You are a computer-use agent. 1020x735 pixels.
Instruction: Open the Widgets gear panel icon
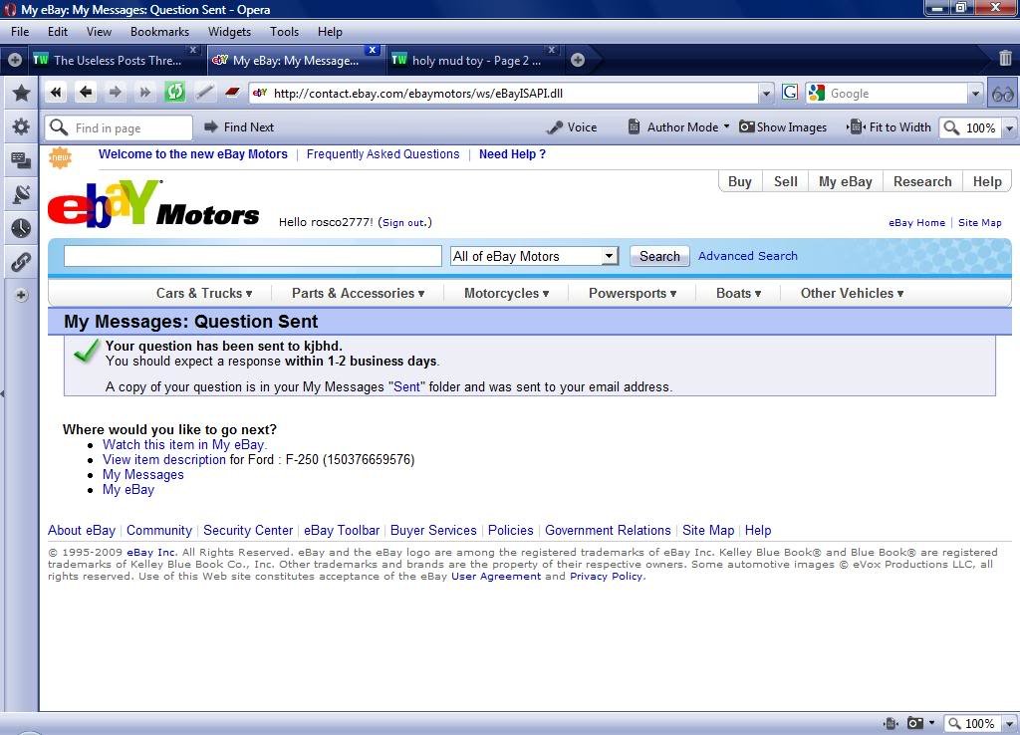(x=21, y=126)
